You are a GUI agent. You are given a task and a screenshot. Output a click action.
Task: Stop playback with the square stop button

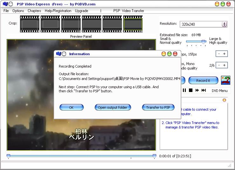(191, 90)
